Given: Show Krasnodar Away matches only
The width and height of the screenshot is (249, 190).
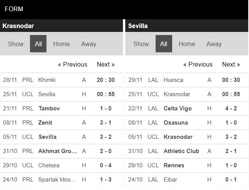Looking at the screenshot, I should (x=88, y=44).
